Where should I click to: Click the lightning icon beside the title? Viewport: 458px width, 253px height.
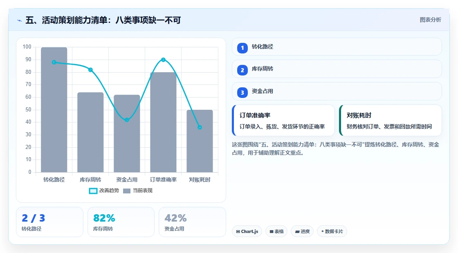click(20, 21)
